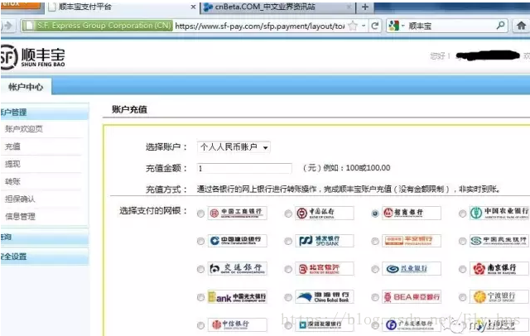Screen dimensions: 530x336
Task: Click the 北京银行 bank logo
Action: pos(325,268)
